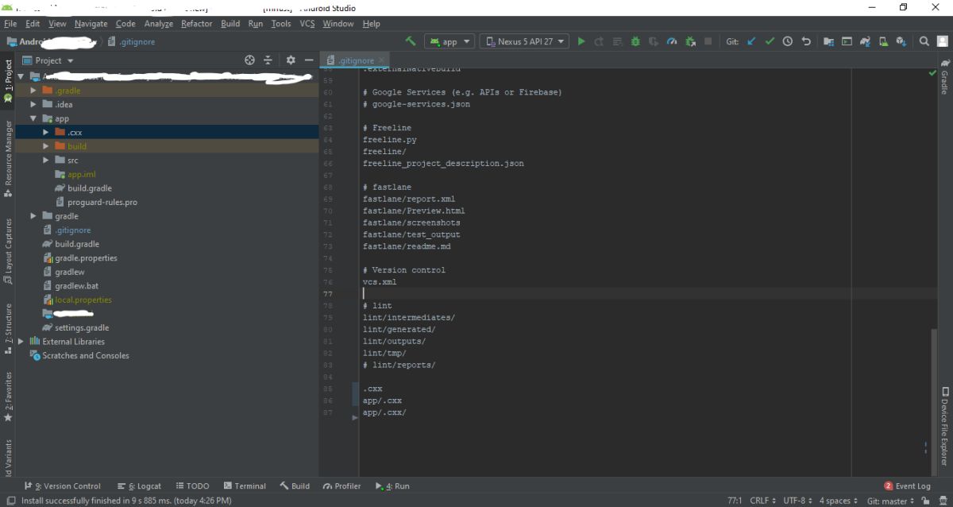Expand the .cxx folder
953x507 pixels.
point(46,132)
